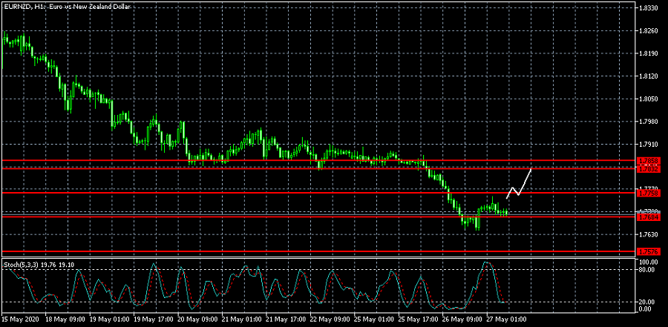Screen dimensions: 668x327
Task: Click the 20.00 stochastic scale label
Action: tap(647, 303)
